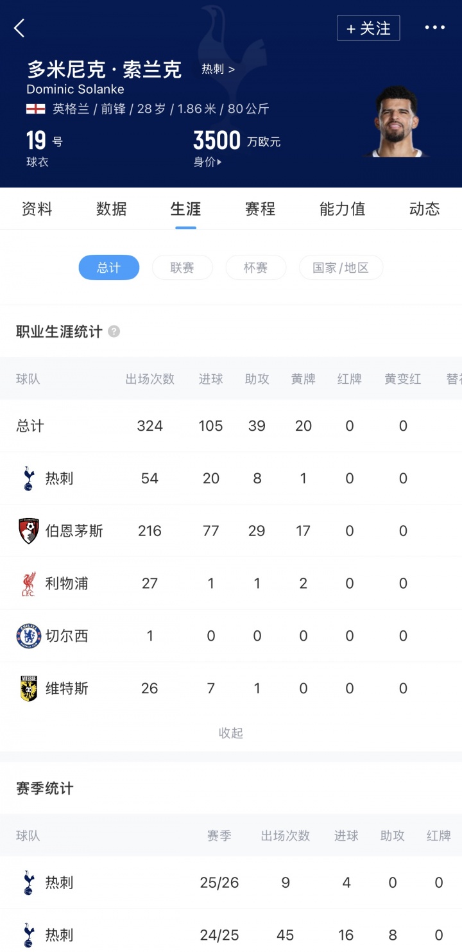Select the 联赛 filter pill
The height and width of the screenshot is (952, 462).
(182, 268)
